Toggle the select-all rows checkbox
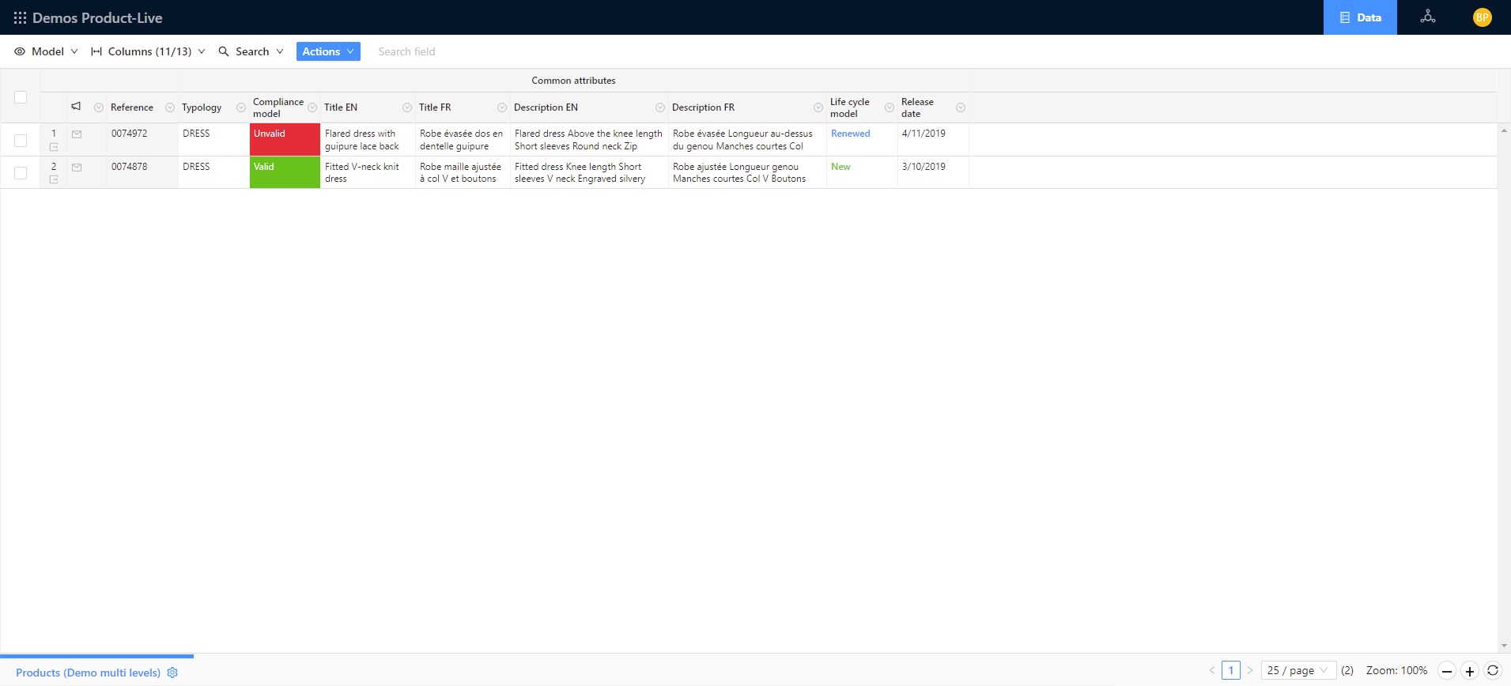The image size is (1511, 686). pyautogui.click(x=21, y=97)
